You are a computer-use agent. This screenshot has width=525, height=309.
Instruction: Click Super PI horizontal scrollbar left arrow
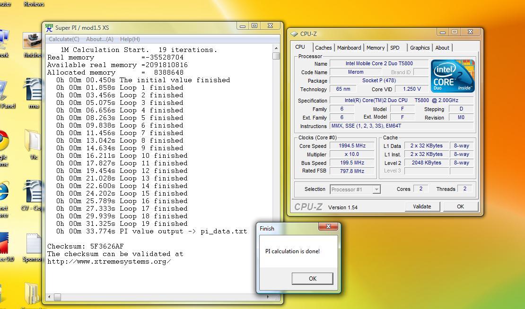(50, 297)
